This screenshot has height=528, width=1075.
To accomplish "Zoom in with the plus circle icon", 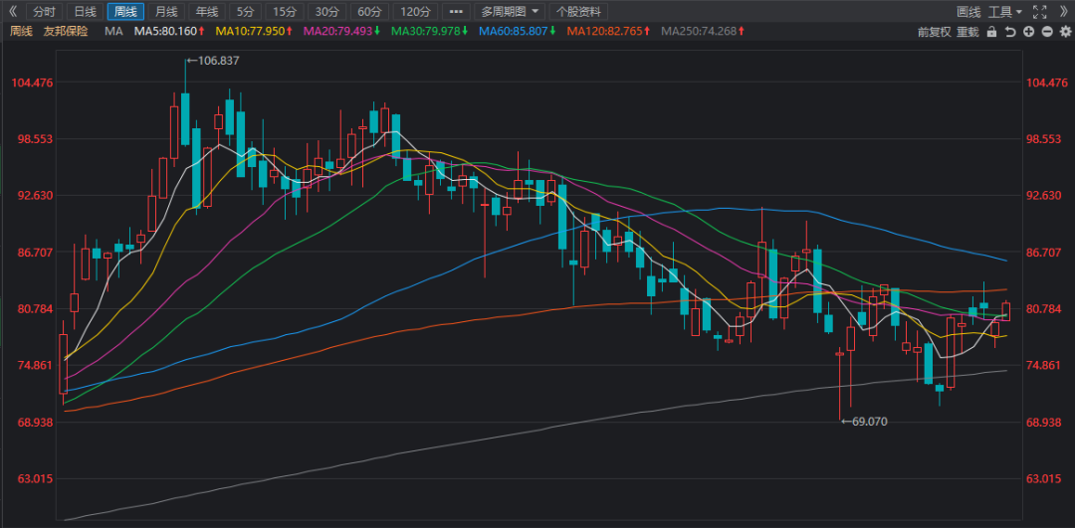I will pos(1027,32).
